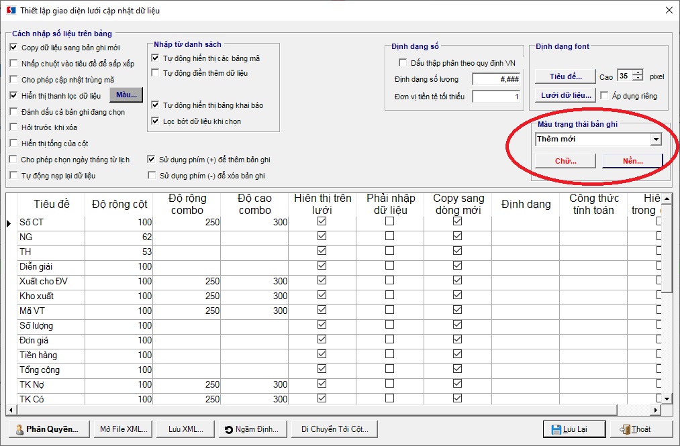The height and width of the screenshot is (446, 680).
Task: Select the Xuất cho ĐV title cell
Action: [51, 281]
